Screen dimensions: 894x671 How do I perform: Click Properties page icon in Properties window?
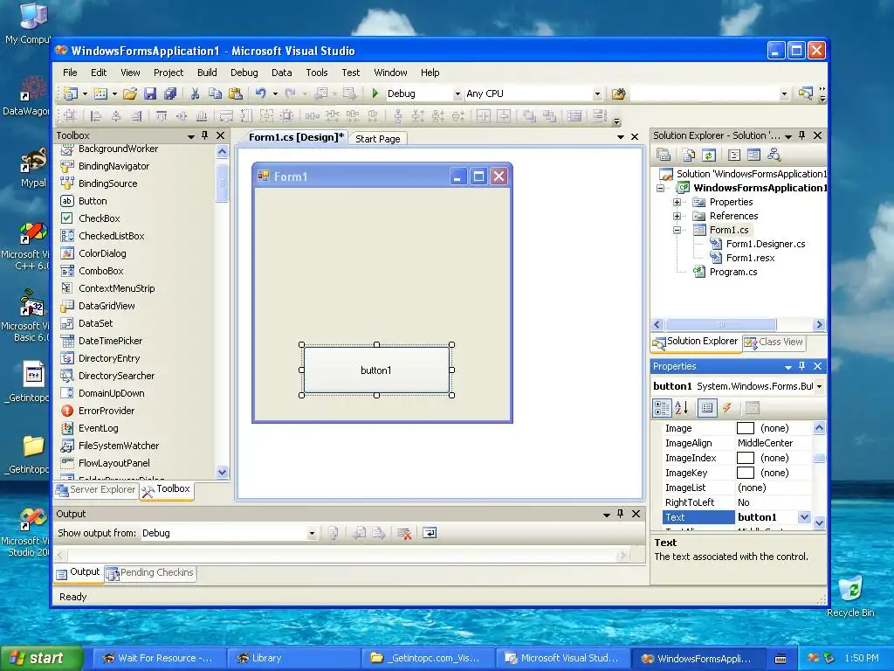753,408
